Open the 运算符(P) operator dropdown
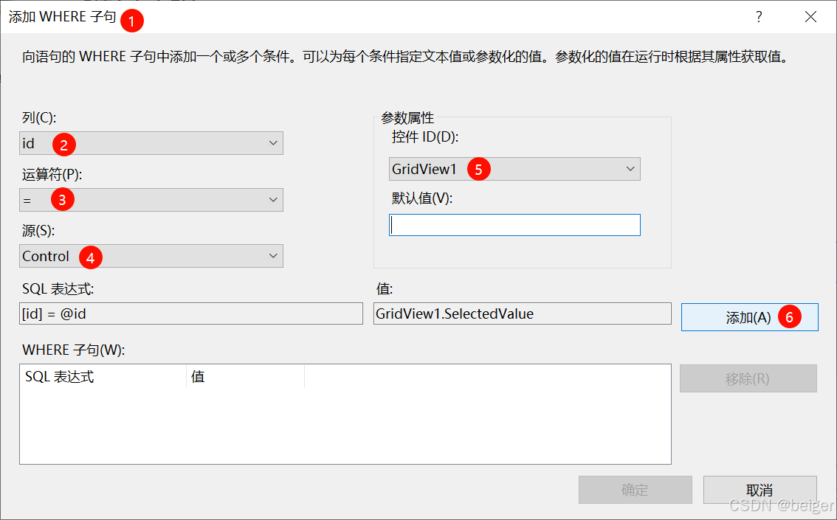This screenshot has width=837, height=520. click(x=151, y=200)
